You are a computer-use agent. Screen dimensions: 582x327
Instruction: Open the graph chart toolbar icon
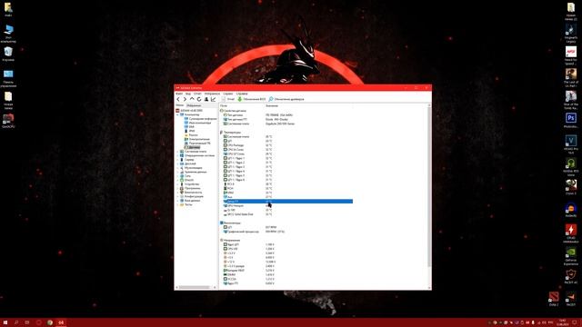tap(213, 99)
